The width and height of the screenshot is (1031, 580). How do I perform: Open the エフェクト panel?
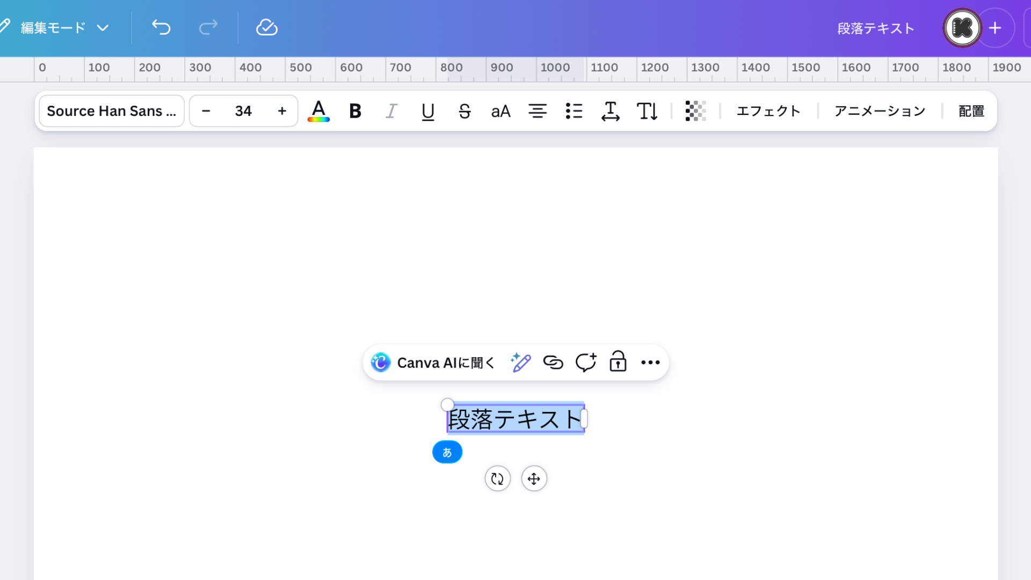[768, 111]
